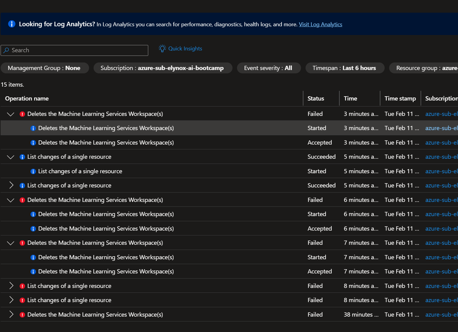Viewport: 458px width, 332px height.
Task: Collapse the Failed delete operation from 6 minutes ago
Action: point(11,200)
